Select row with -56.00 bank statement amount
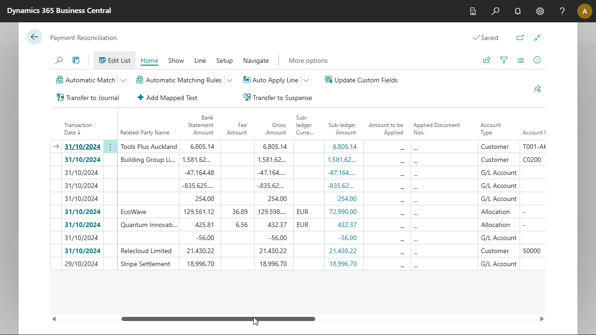The image size is (596, 335). click(298, 238)
